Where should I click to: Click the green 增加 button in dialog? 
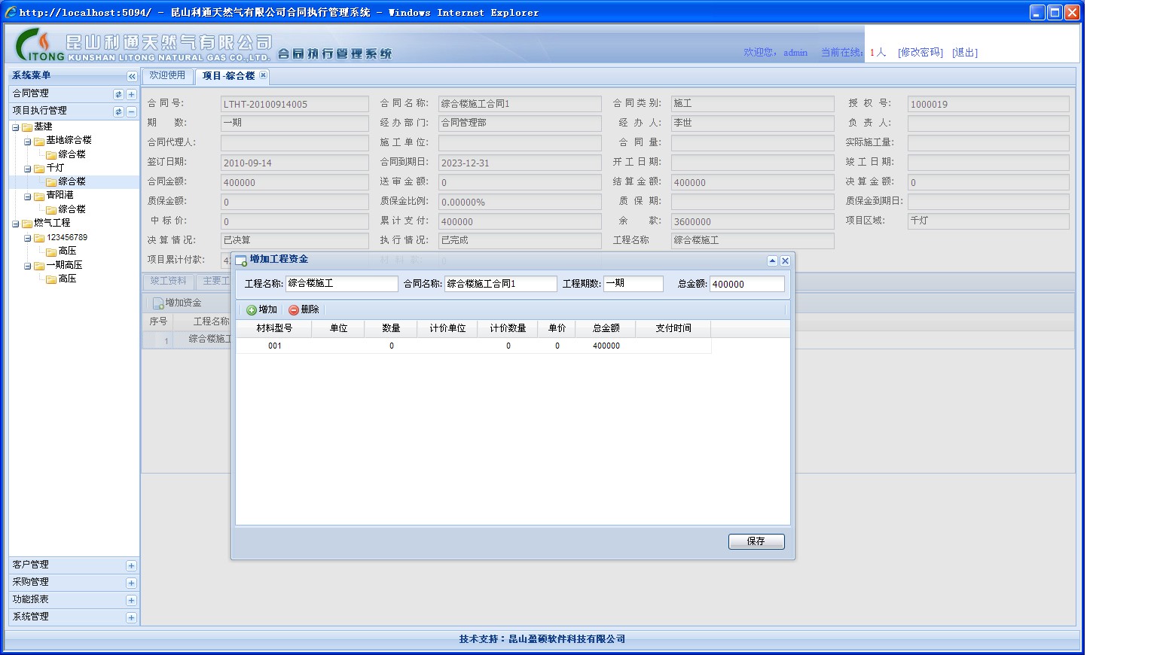262,309
